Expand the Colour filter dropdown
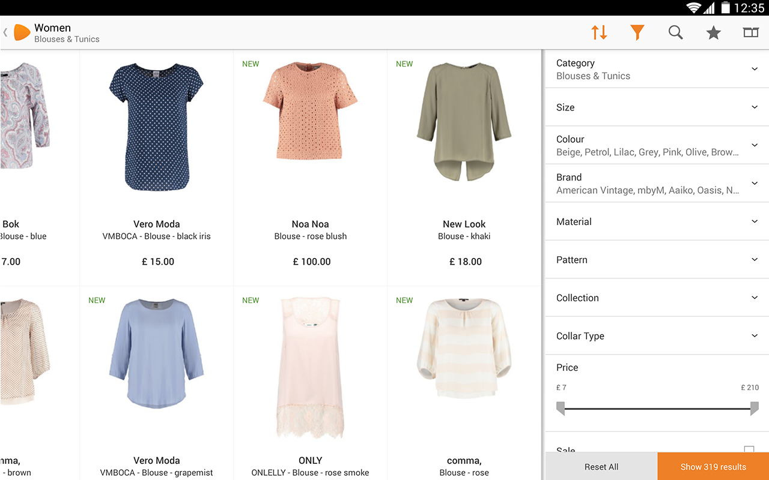 pos(656,145)
